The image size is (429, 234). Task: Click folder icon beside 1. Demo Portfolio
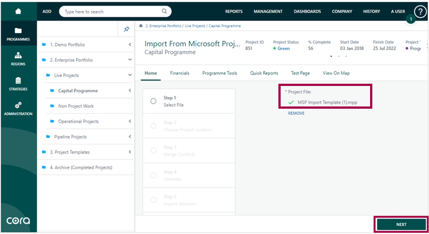coord(44,44)
